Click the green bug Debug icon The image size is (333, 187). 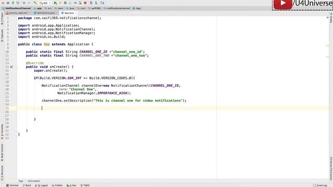[x=65, y=3]
